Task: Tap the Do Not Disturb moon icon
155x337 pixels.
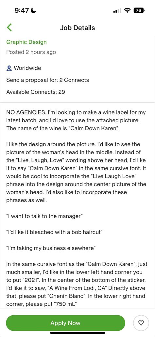Action: tap(34, 10)
